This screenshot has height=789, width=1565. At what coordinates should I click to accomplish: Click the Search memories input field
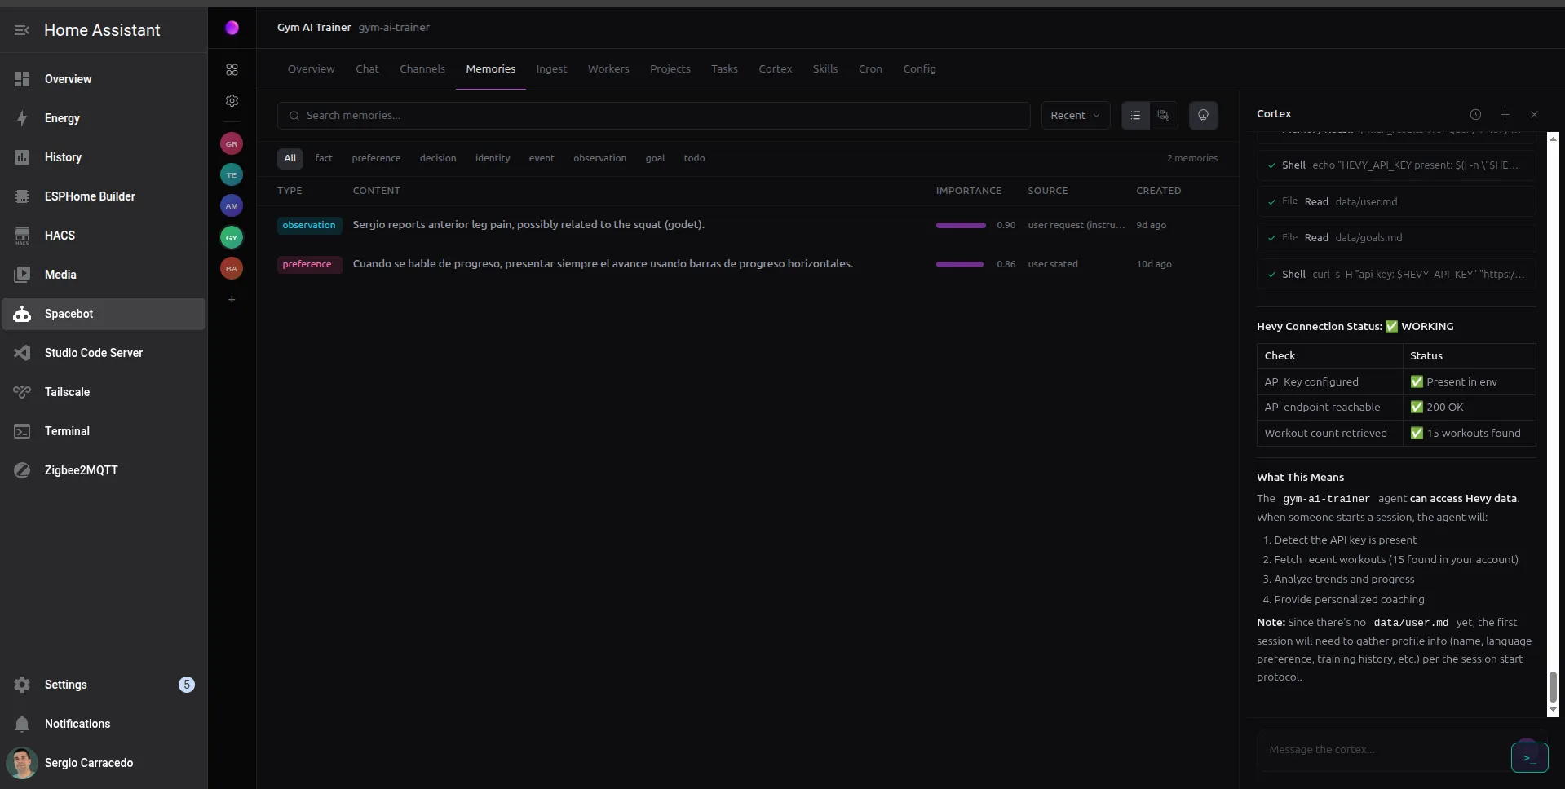(x=652, y=116)
